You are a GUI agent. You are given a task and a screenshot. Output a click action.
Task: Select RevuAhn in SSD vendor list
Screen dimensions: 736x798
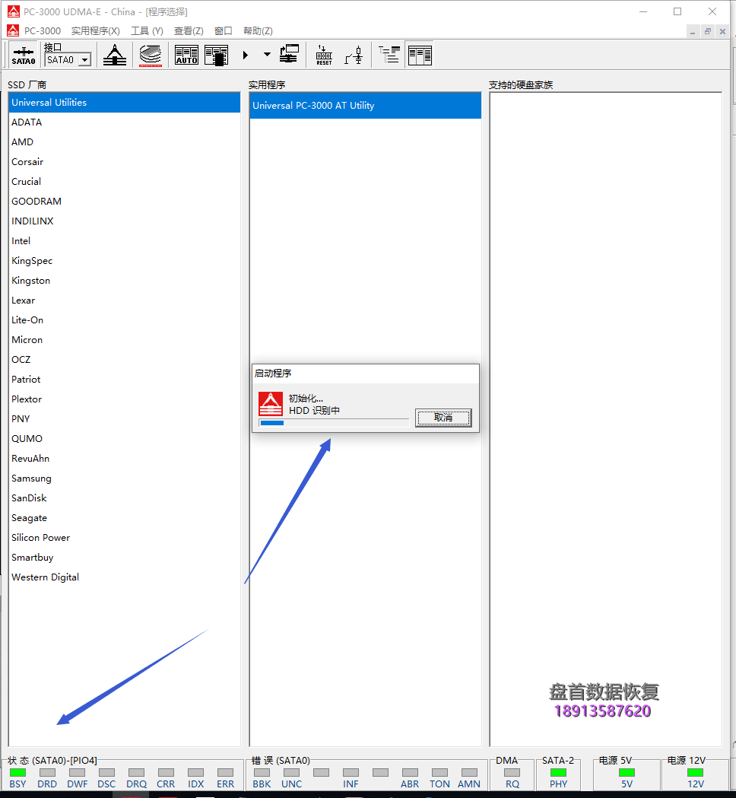pos(124,459)
